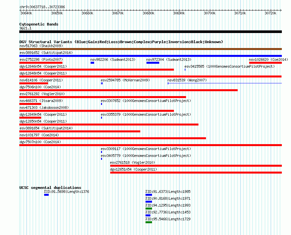Viewport: 291px width, 235px height.
Task: Click the nsv972304 (Sudmant2013) label
Action: (x=169, y=59)
